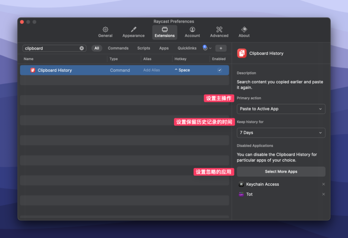Click the Select More Apps button
Screen dimensions: 348x238
pyautogui.click(x=281, y=172)
